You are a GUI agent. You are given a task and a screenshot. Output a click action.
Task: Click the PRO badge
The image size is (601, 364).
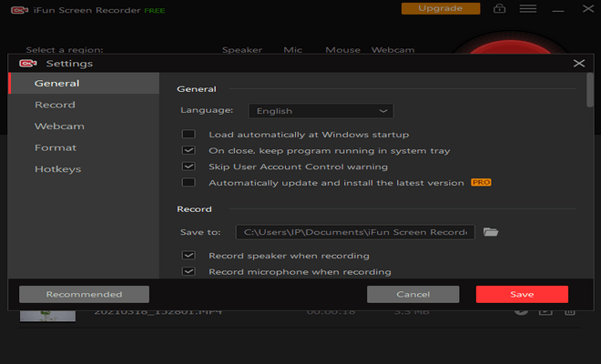click(481, 182)
